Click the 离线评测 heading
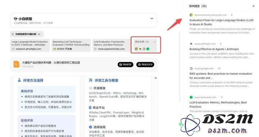 click(x=27, y=91)
